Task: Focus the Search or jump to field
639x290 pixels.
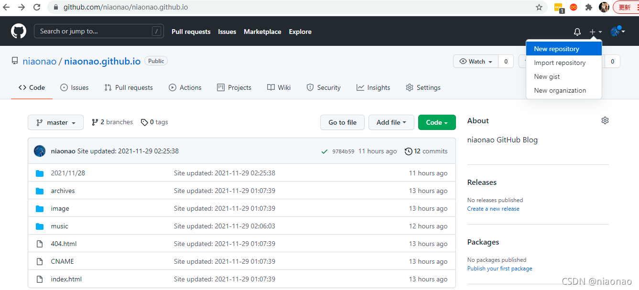Action: (99, 31)
